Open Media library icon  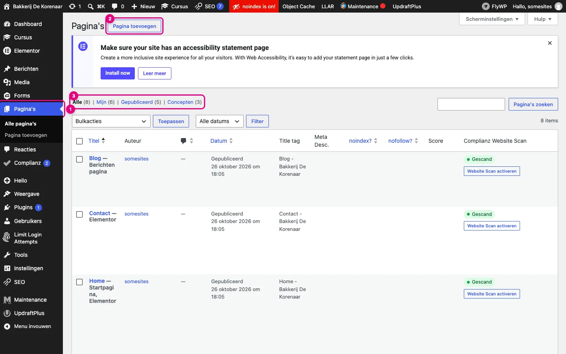(7, 82)
